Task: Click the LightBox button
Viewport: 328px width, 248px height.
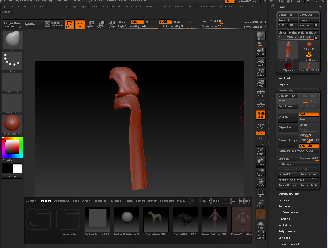Action: 33,24
